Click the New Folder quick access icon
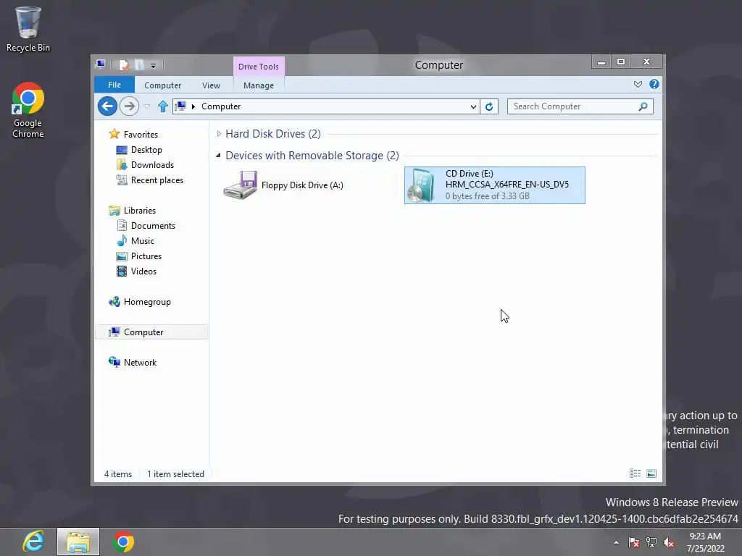Viewport: 742px width, 556px height. point(139,64)
